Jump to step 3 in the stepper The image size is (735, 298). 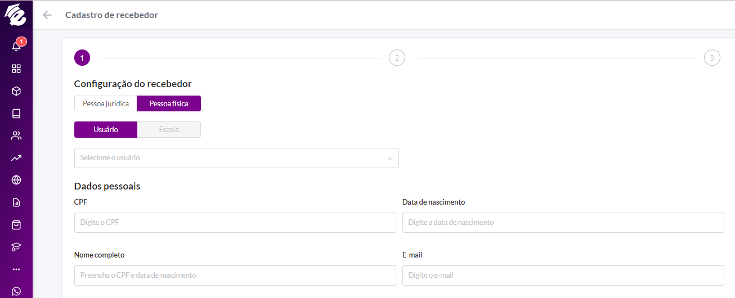point(712,58)
